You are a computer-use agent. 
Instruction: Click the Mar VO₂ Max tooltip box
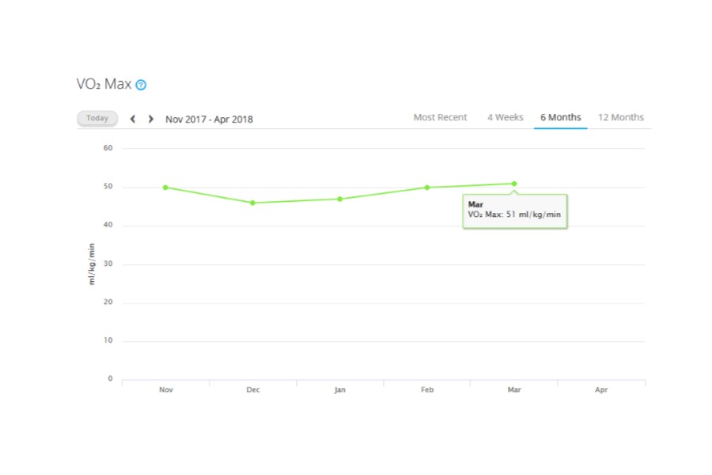515,211
